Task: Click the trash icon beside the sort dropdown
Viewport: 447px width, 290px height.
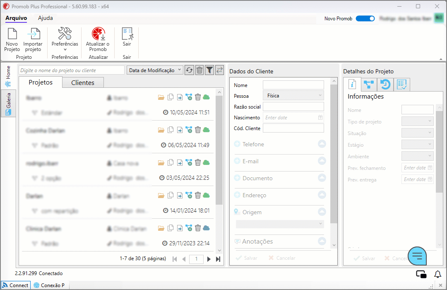Action: pos(199,70)
